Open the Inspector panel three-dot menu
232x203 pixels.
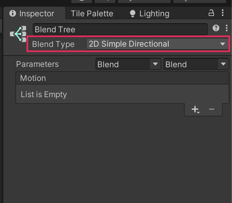223,13
